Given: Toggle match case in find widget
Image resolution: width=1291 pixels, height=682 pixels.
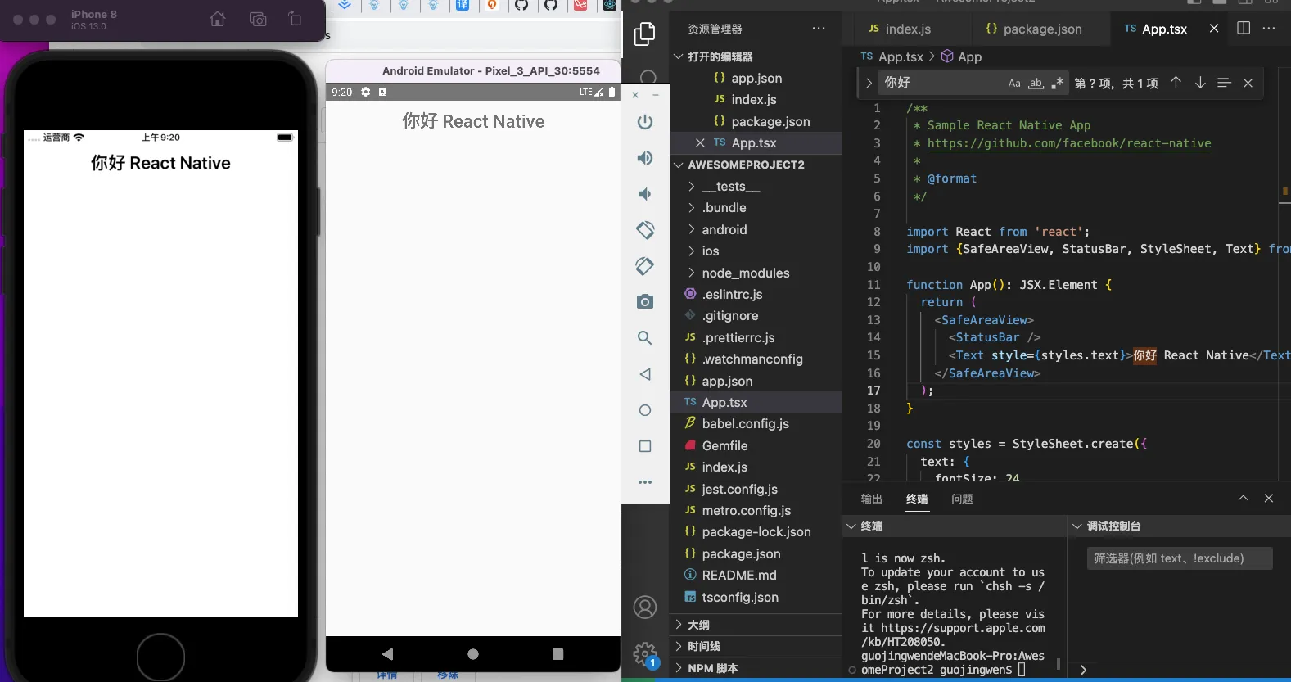Looking at the screenshot, I should click(x=1014, y=83).
